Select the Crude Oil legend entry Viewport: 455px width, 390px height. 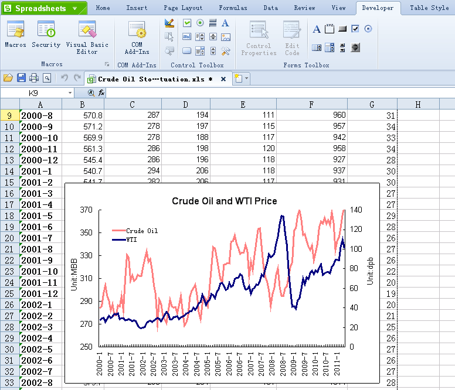[135, 231]
